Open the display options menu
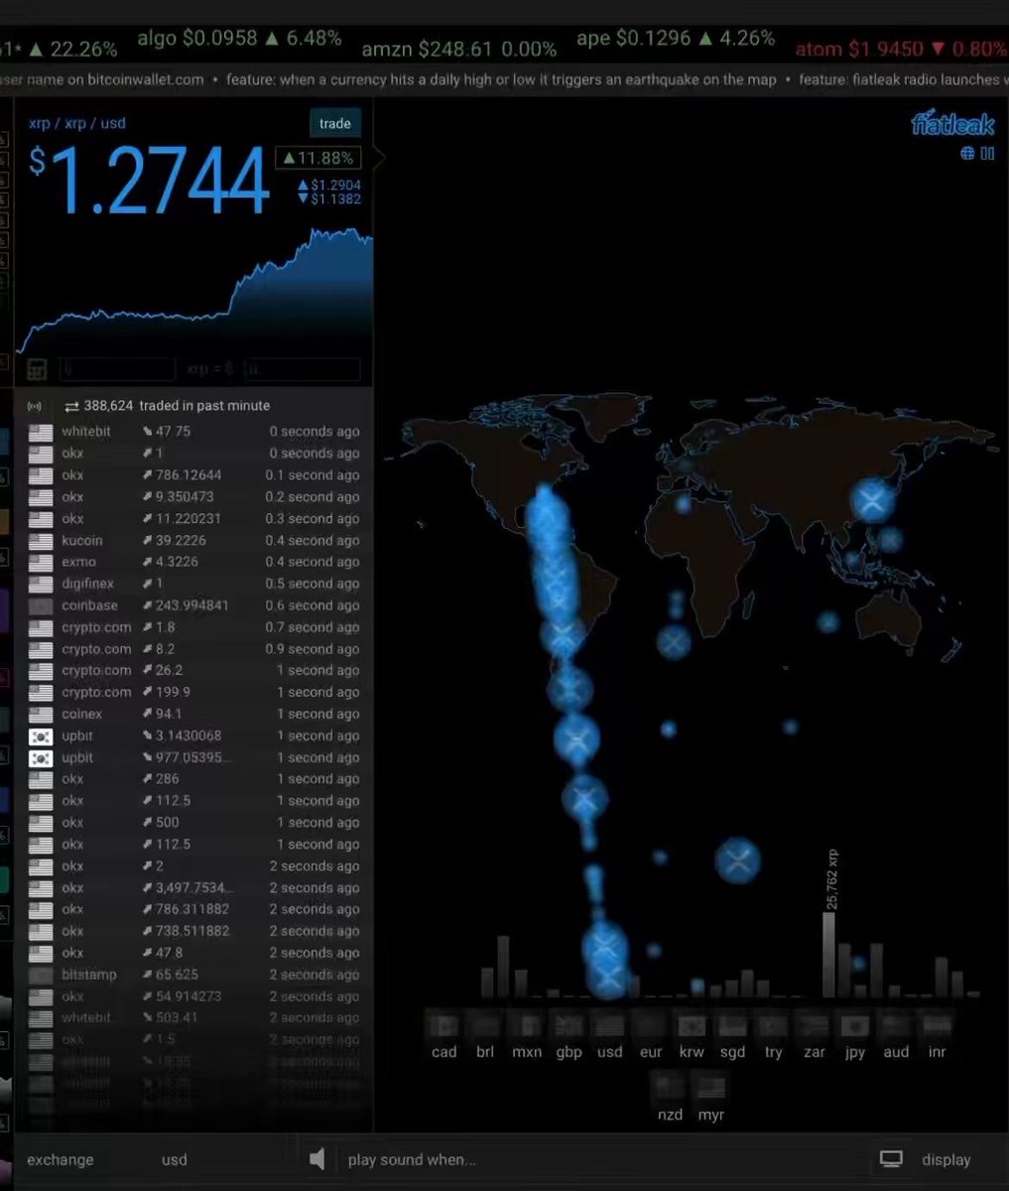1009x1191 pixels. (946, 1160)
